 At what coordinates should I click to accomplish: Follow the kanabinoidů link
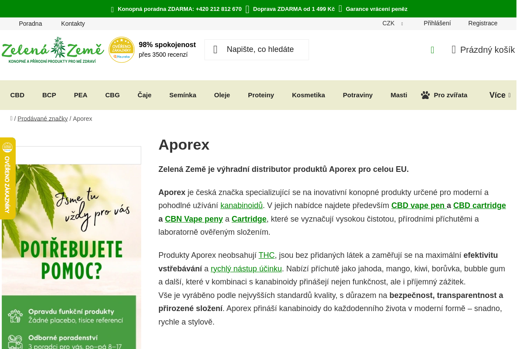241,205
